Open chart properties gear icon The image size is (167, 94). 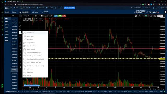tap(42, 16)
